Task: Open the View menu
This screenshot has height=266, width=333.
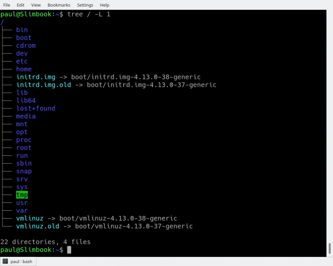Action: pos(36,5)
